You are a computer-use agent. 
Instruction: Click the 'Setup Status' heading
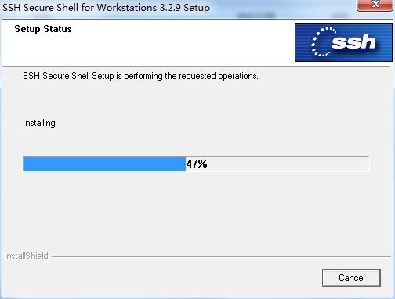pos(43,29)
